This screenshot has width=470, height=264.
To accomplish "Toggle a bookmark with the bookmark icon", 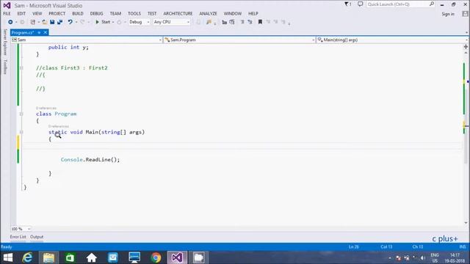I will [x=260, y=22].
